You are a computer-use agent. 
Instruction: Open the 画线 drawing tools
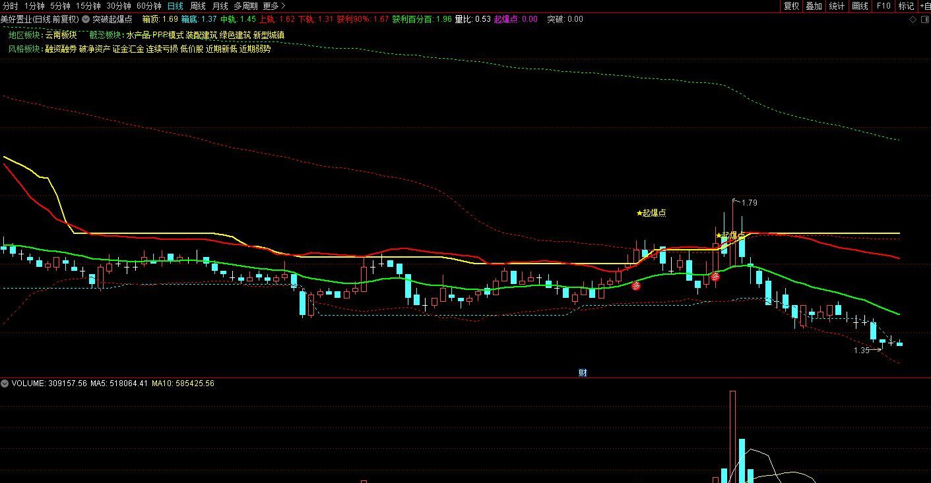(860, 6)
